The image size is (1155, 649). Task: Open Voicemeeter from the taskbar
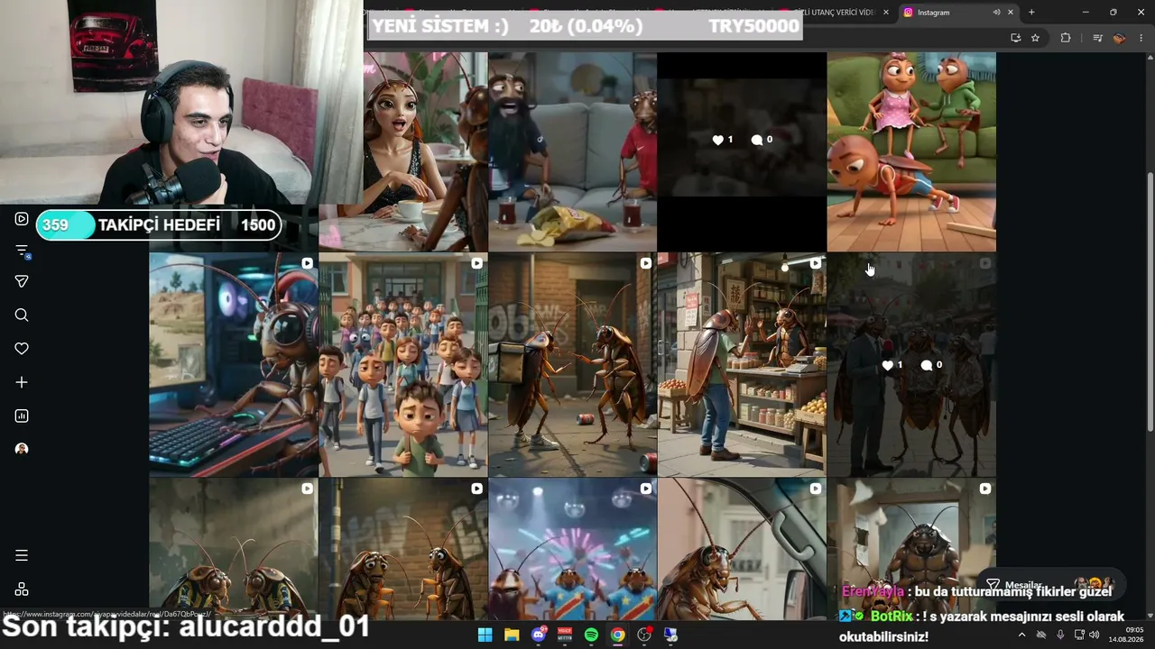tap(565, 635)
